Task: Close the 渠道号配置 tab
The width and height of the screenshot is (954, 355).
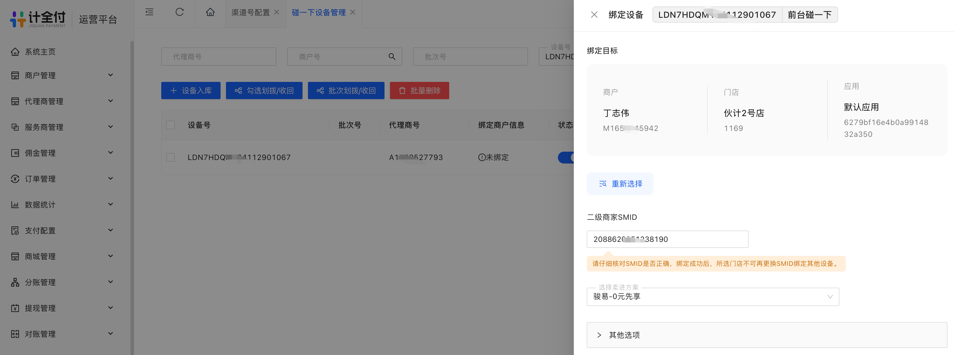Action: pyautogui.click(x=277, y=12)
